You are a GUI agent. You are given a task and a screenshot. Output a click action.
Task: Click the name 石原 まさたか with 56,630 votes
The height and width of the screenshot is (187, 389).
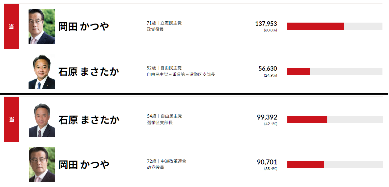coord(88,72)
